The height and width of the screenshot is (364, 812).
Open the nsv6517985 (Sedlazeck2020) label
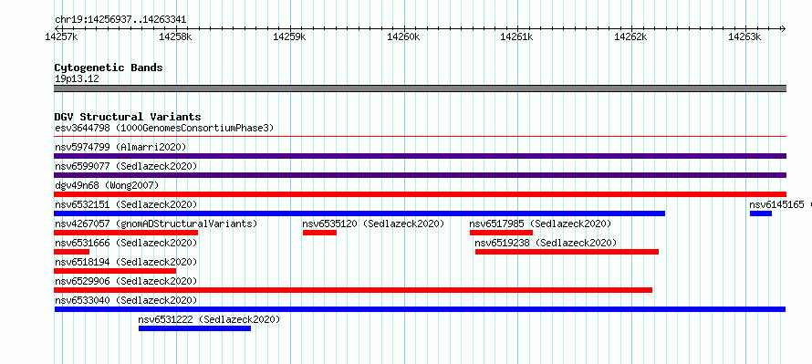541,224
